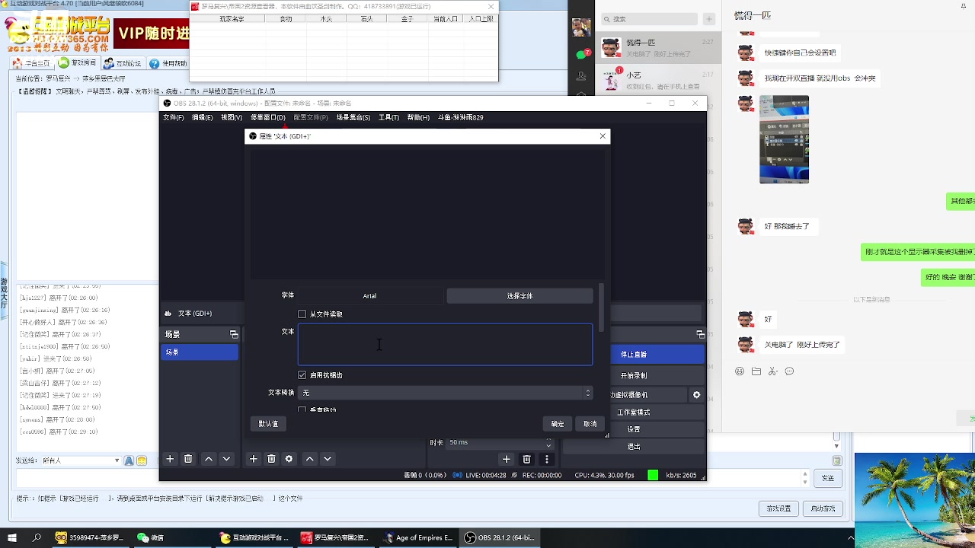
Task: Click WeChat screenshot scissors icon
Action: click(772, 371)
